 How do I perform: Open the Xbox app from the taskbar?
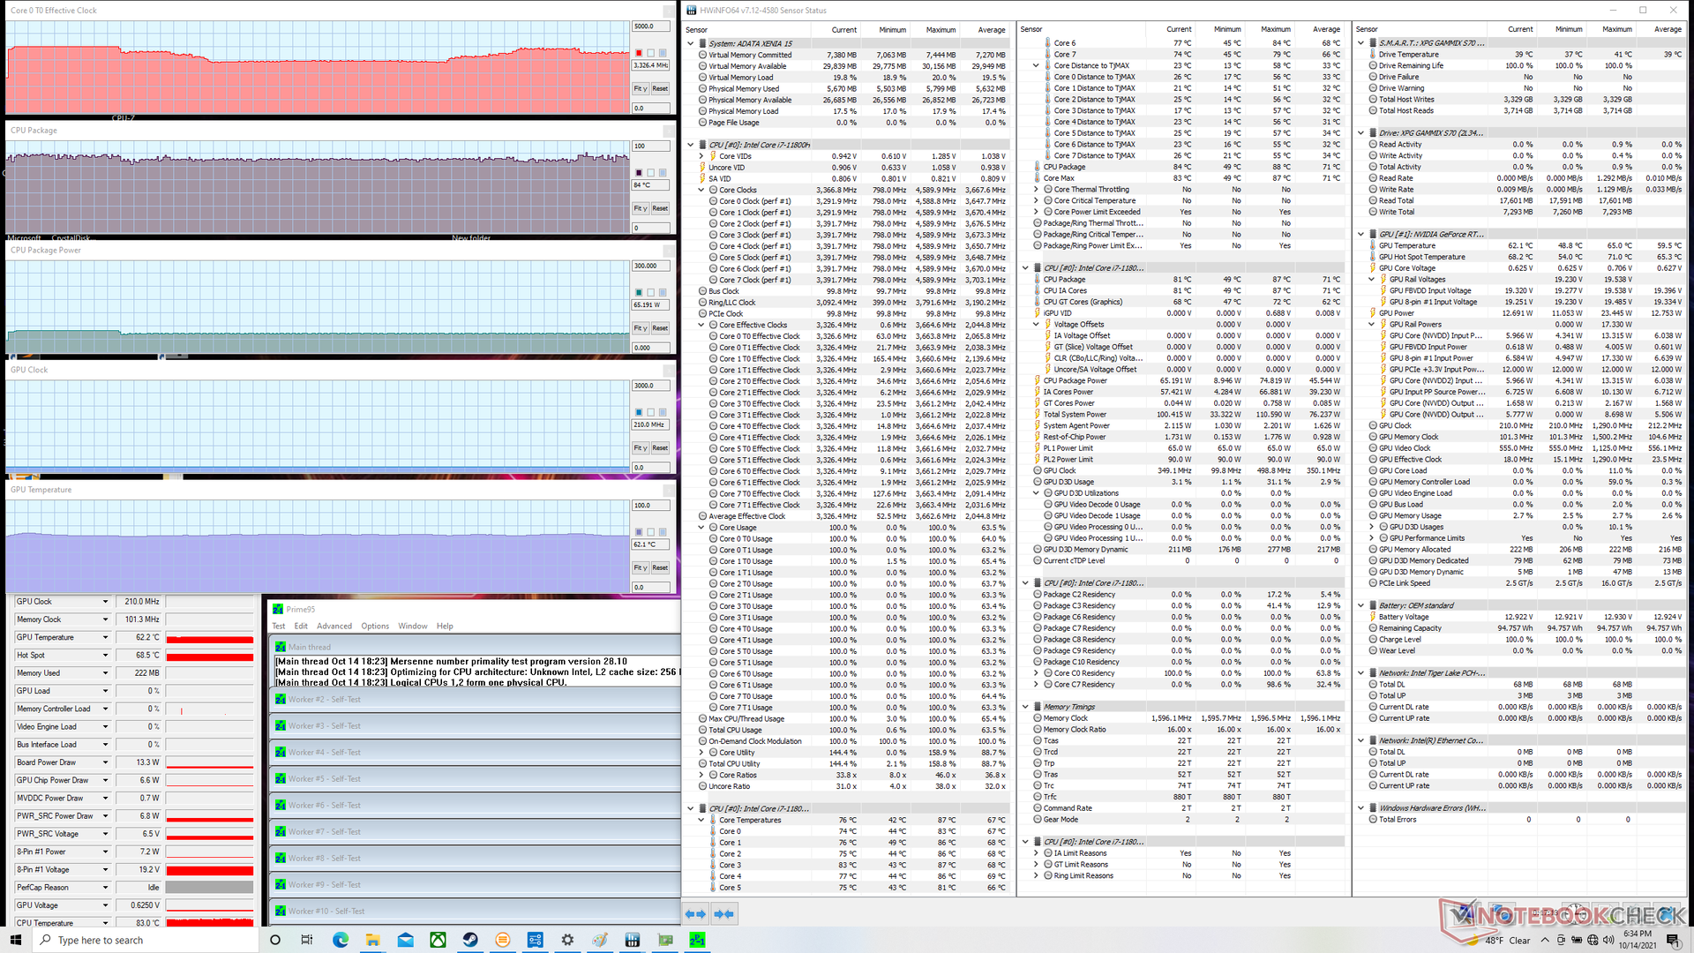[438, 940]
